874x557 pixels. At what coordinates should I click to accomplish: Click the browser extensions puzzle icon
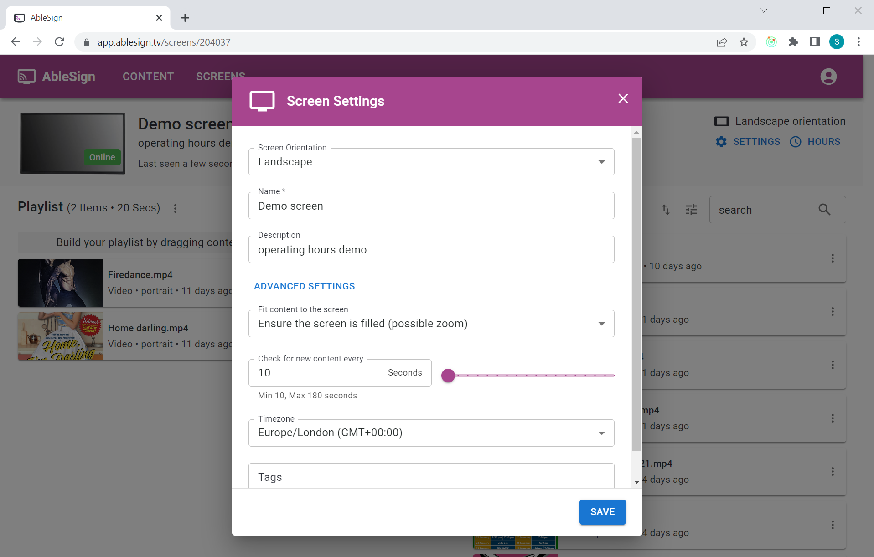[x=793, y=42]
